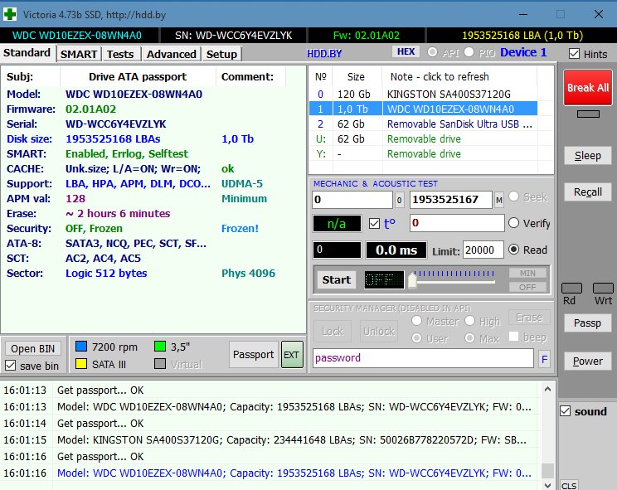
Task: Click the green 3,5" indicator square
Action: tap(160, 346)
